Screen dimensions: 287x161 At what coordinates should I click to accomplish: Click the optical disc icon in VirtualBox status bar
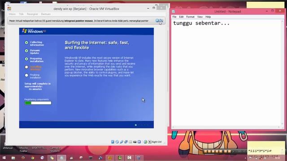pyautogui.click(x=117, y=142)
